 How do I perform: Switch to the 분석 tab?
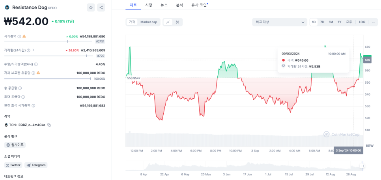tap(179, 5)
